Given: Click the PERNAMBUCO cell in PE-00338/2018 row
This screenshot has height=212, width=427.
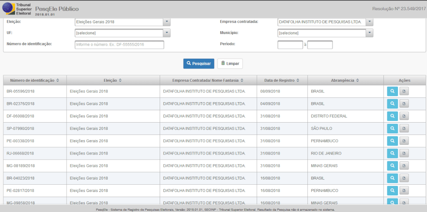Looking at the screenshot, I should [x=345, y=141].
